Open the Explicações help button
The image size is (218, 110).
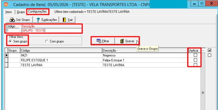point(46,20)
